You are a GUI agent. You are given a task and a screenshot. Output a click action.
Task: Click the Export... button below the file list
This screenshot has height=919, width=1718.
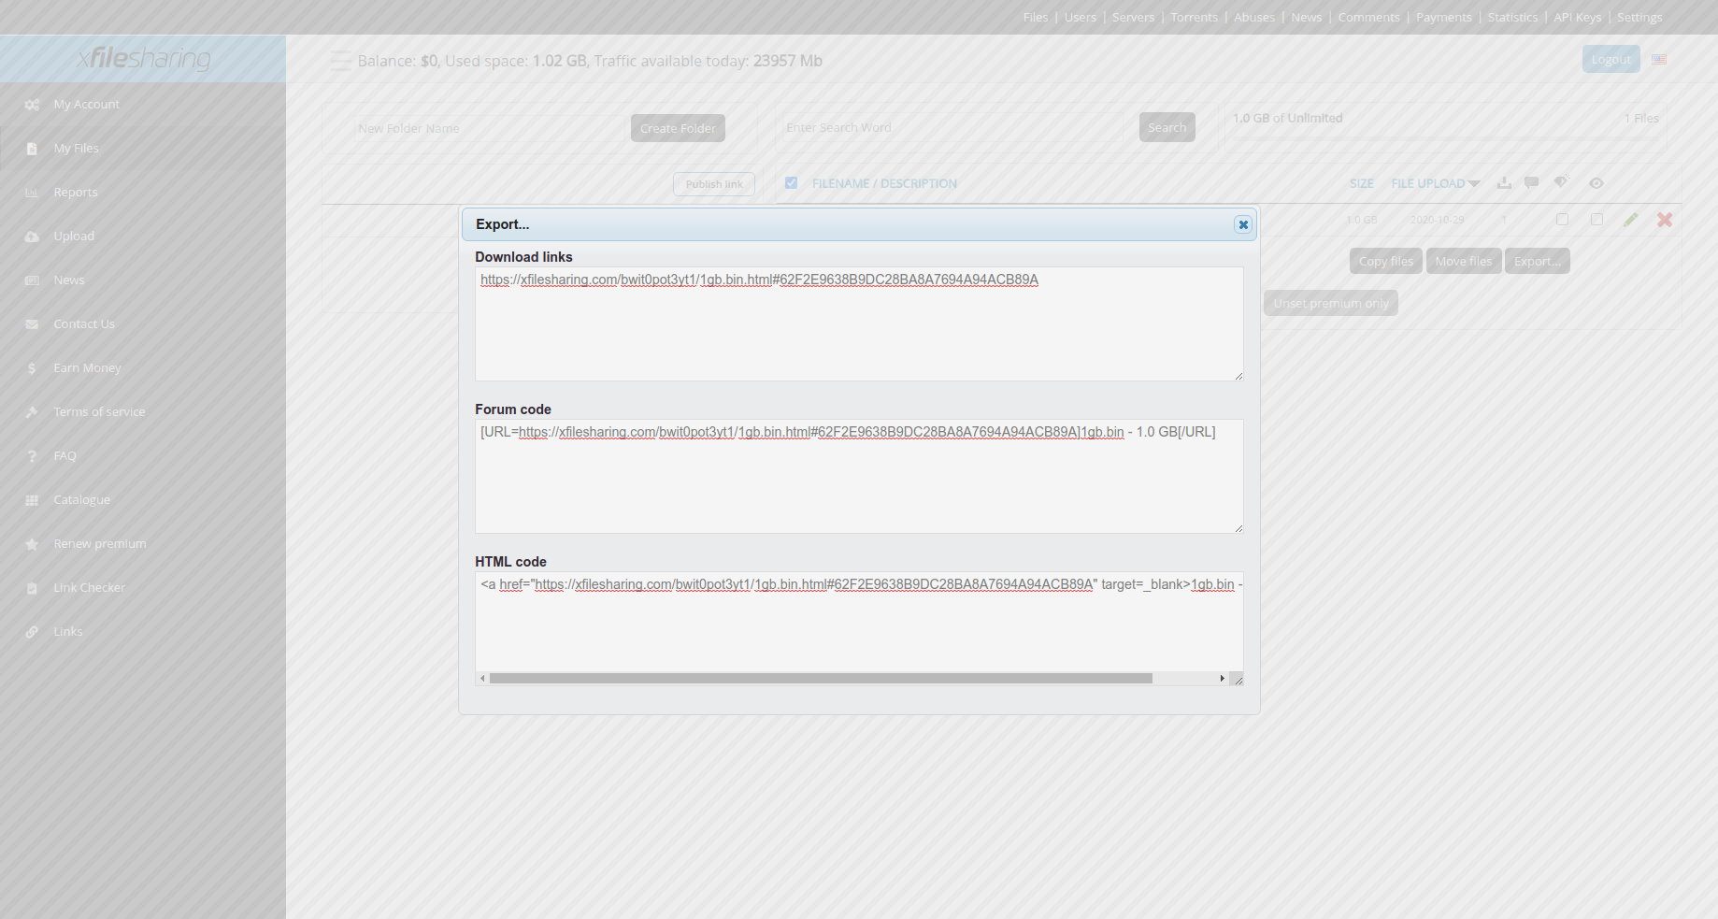(1538, 261)
